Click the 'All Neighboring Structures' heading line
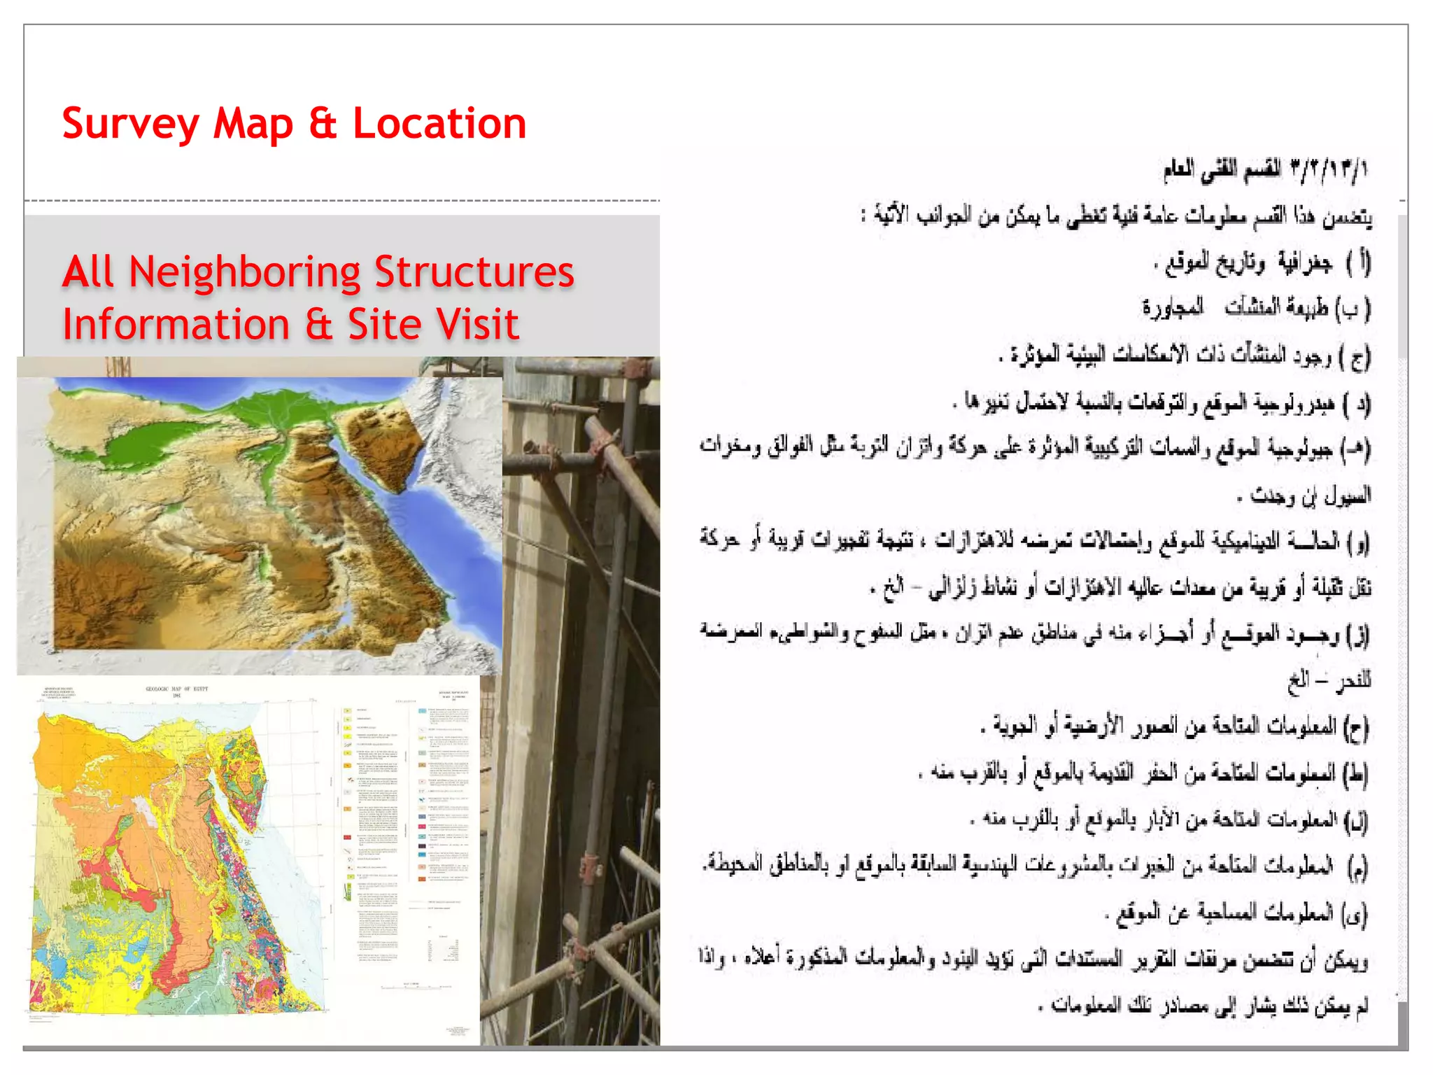Screen dimensions: 1433x1075 [x=318, y=272]
